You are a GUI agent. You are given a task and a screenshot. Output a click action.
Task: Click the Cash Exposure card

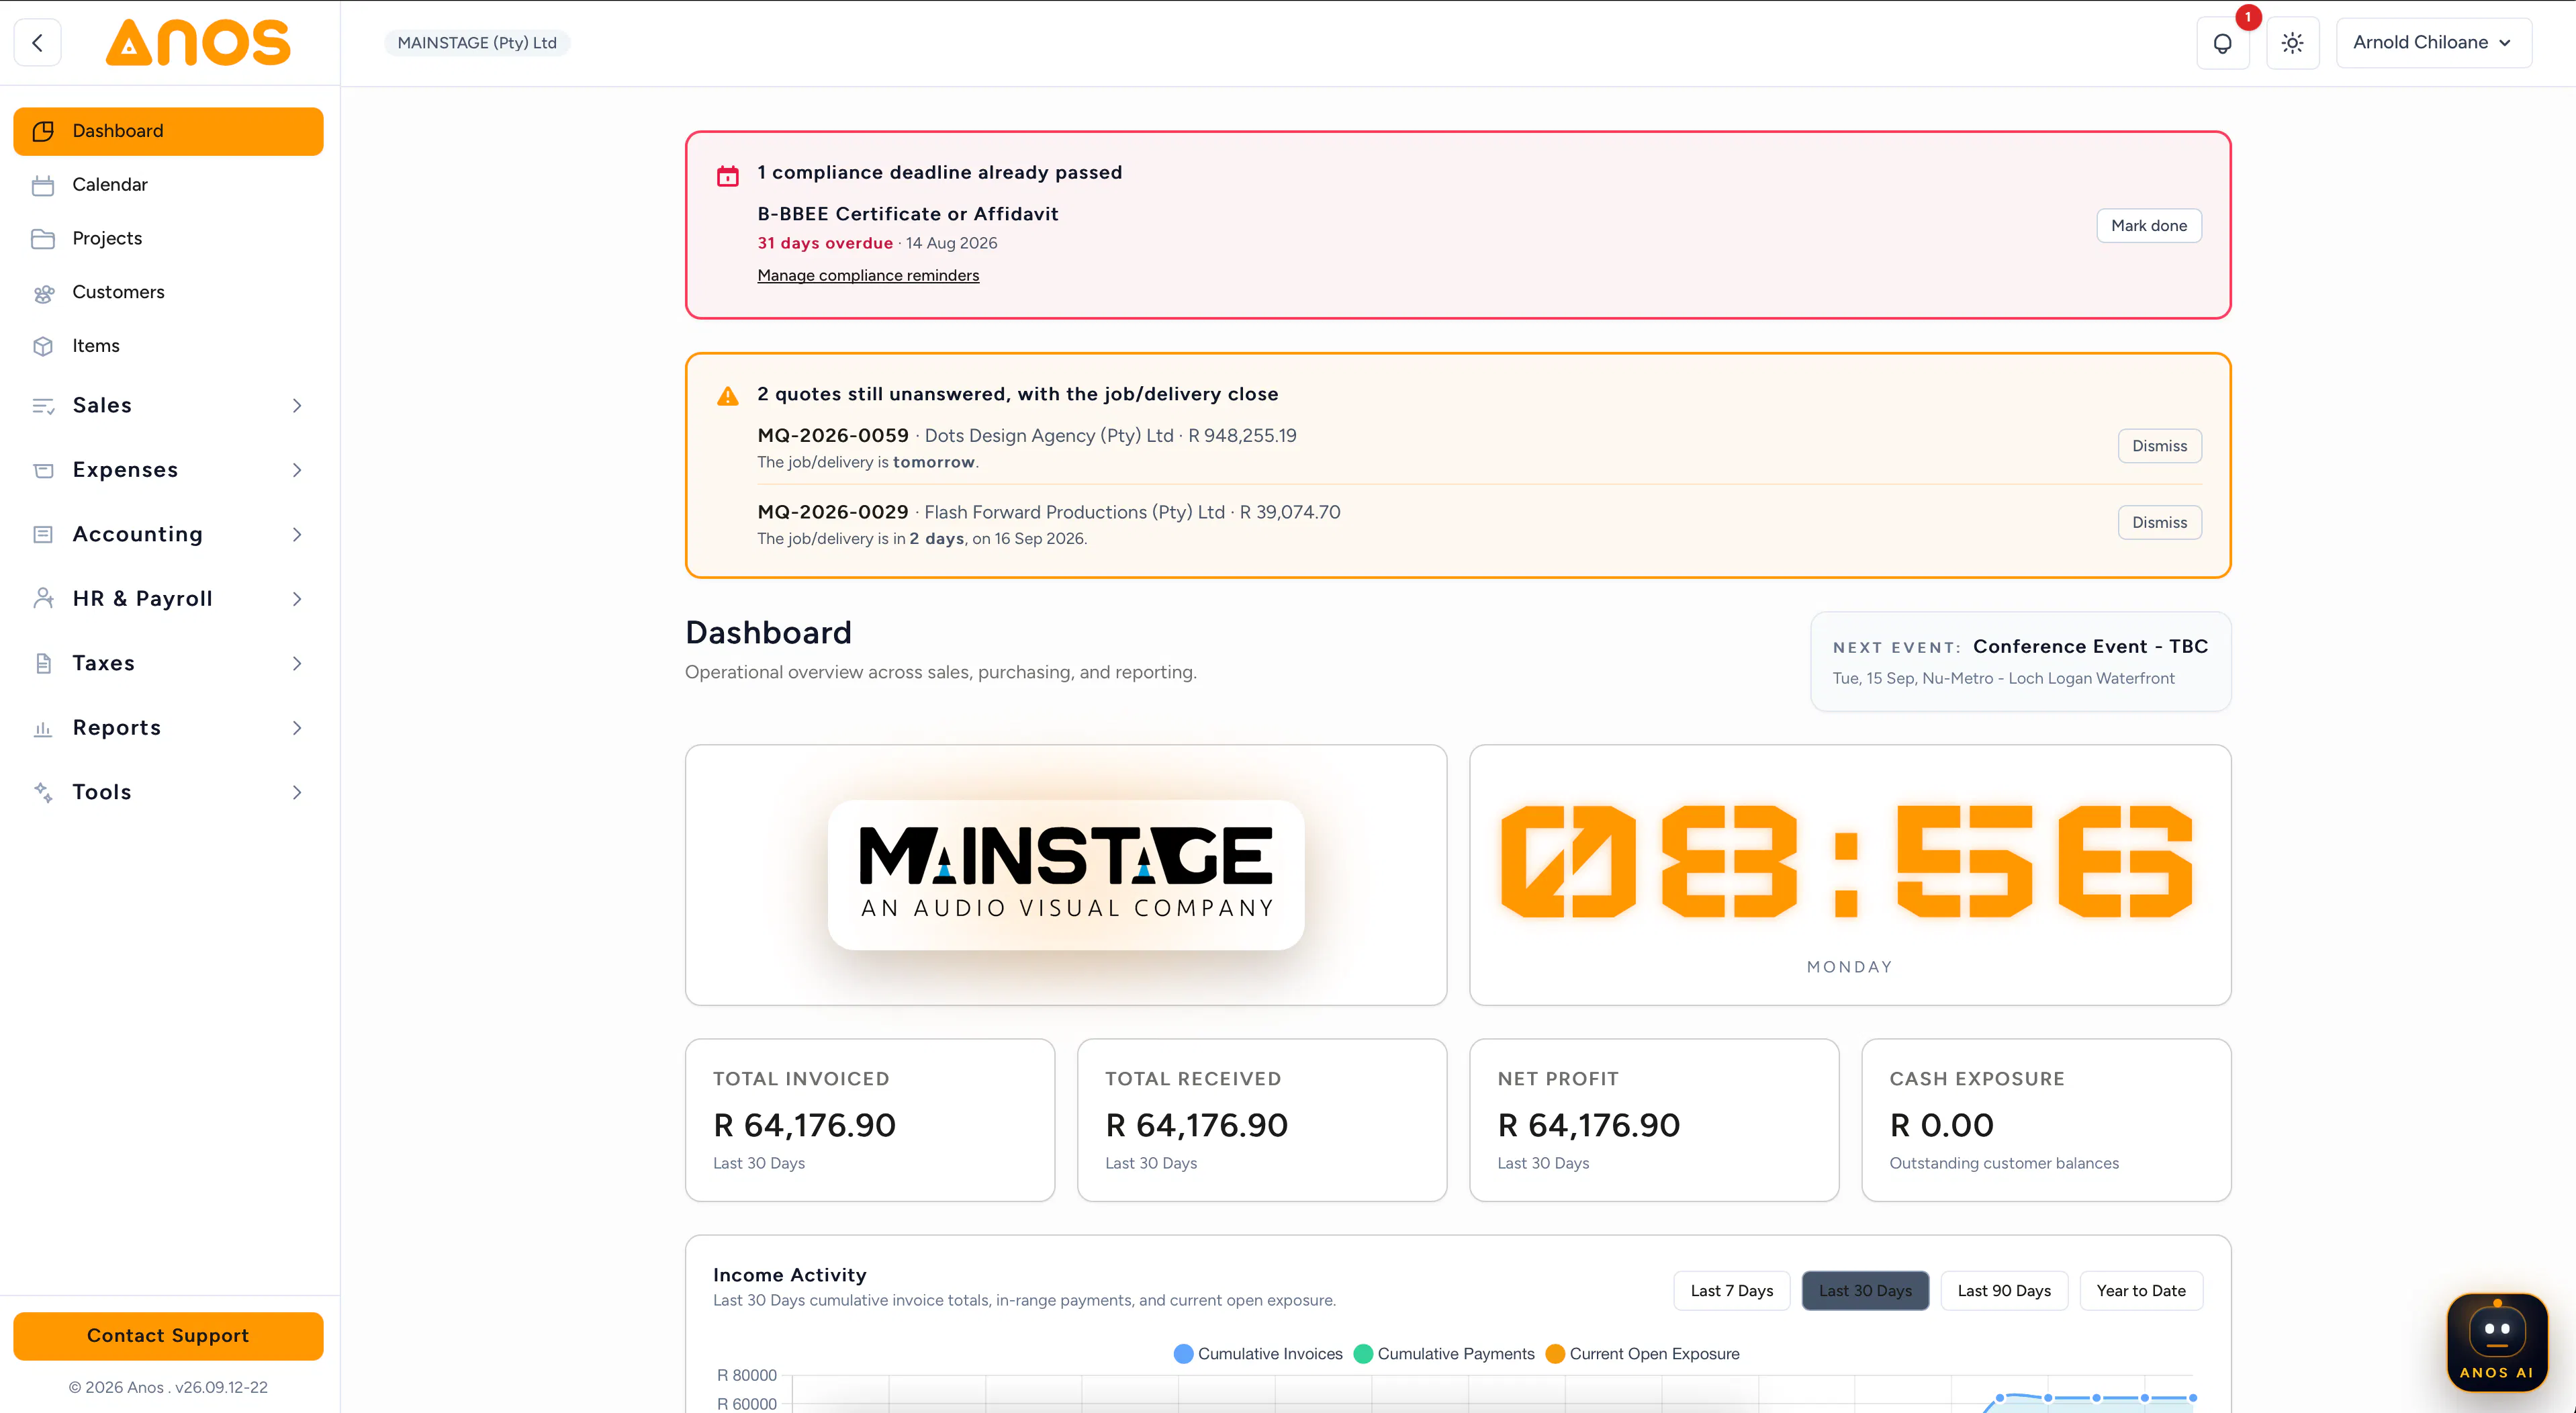pyautogui.click(x=2046, y=1120)
